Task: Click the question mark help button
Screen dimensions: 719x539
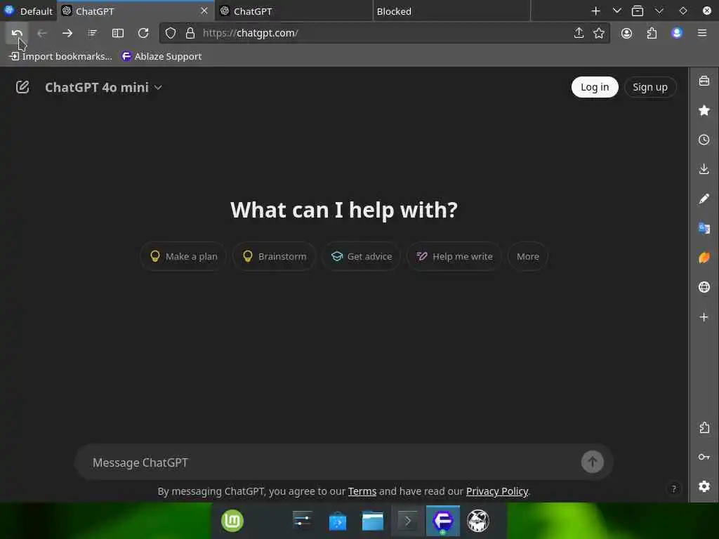Action: [x=673, y=488]
